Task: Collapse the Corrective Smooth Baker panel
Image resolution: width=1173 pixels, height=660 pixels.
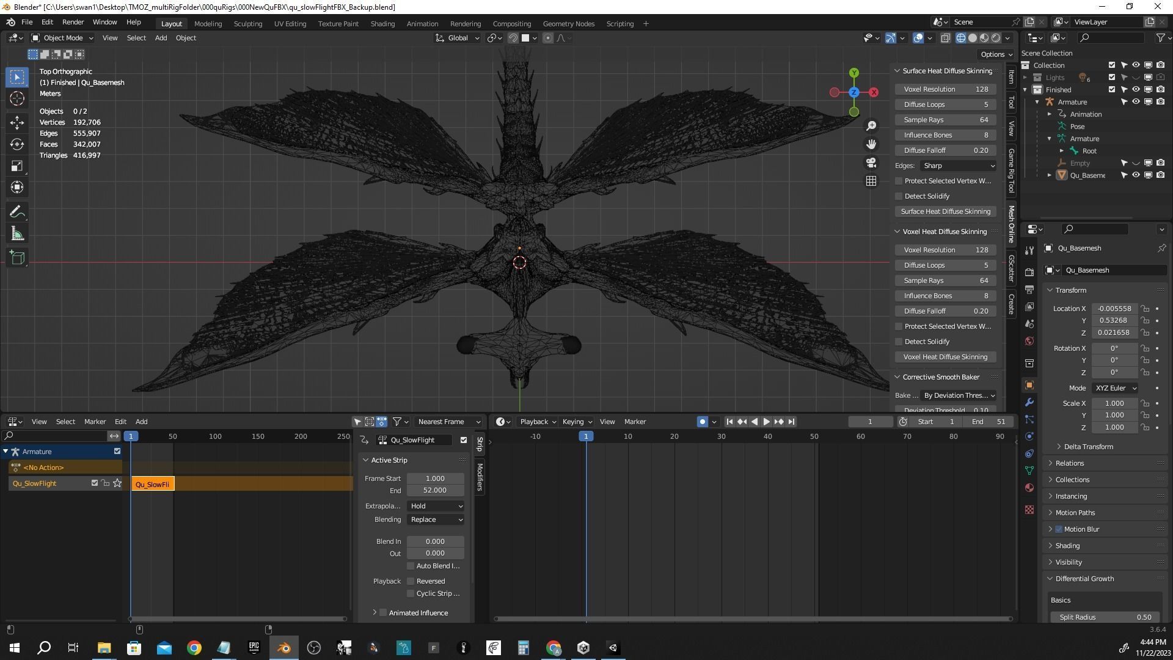Action: [x=897, y=377]
